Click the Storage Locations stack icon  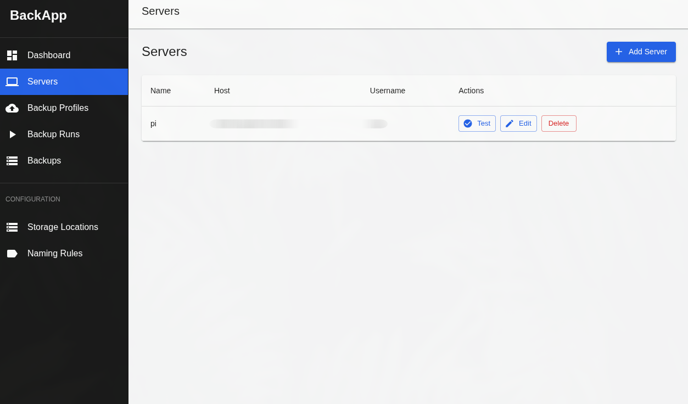tap(12, 227)
